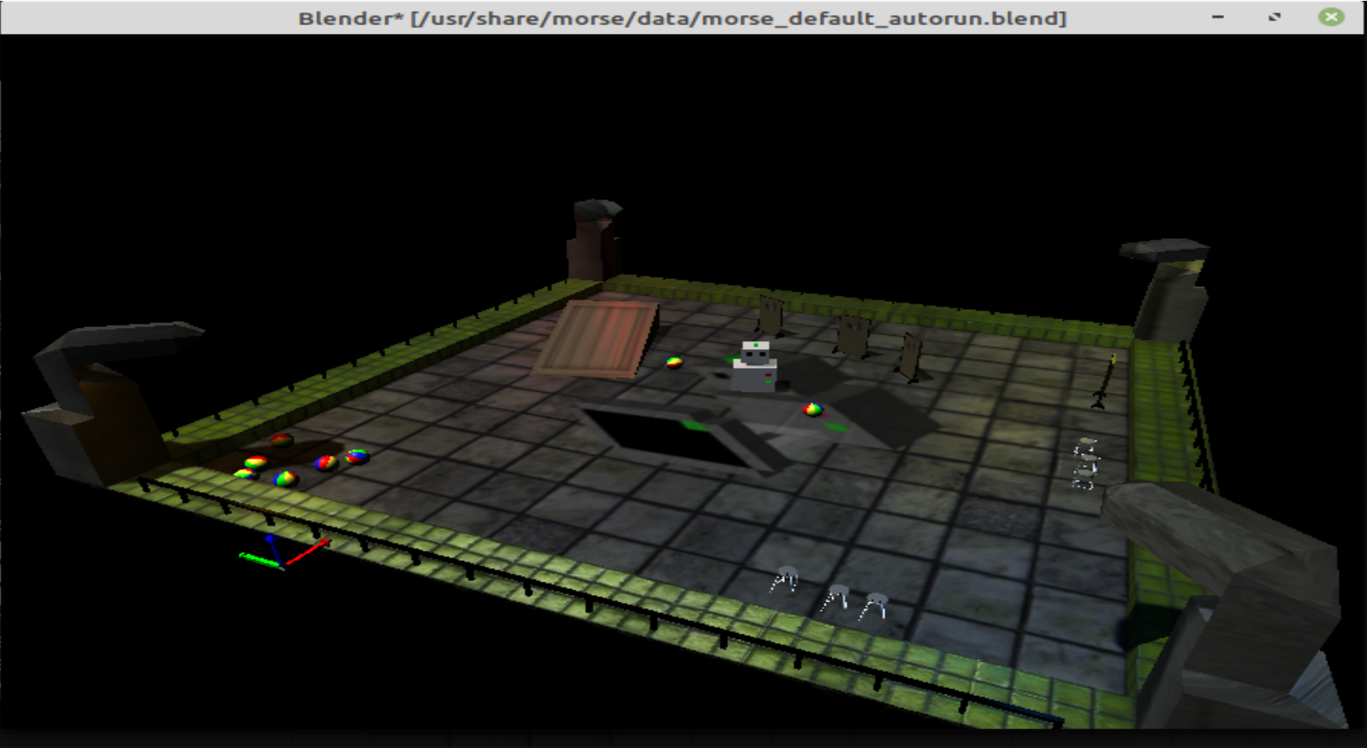The height and width of the screenshot is (748, 1367).
Task: Click the far-back corner tower
Action: [596, 239]
